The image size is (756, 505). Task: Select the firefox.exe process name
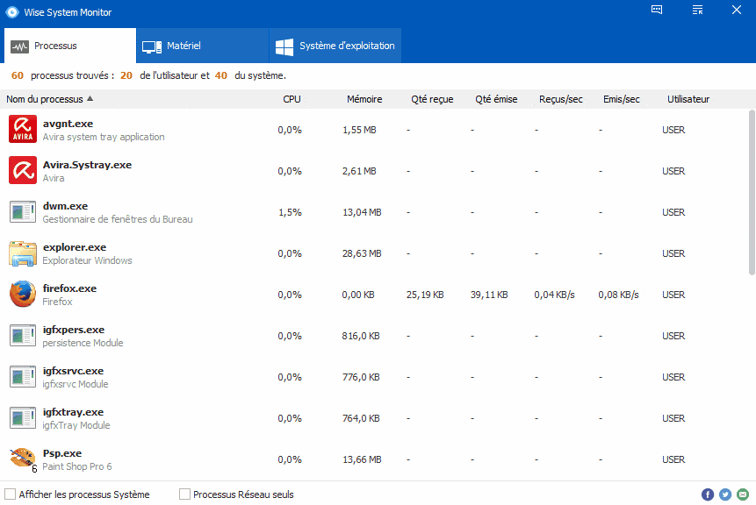pyautogui.click(x=69, y=288)
